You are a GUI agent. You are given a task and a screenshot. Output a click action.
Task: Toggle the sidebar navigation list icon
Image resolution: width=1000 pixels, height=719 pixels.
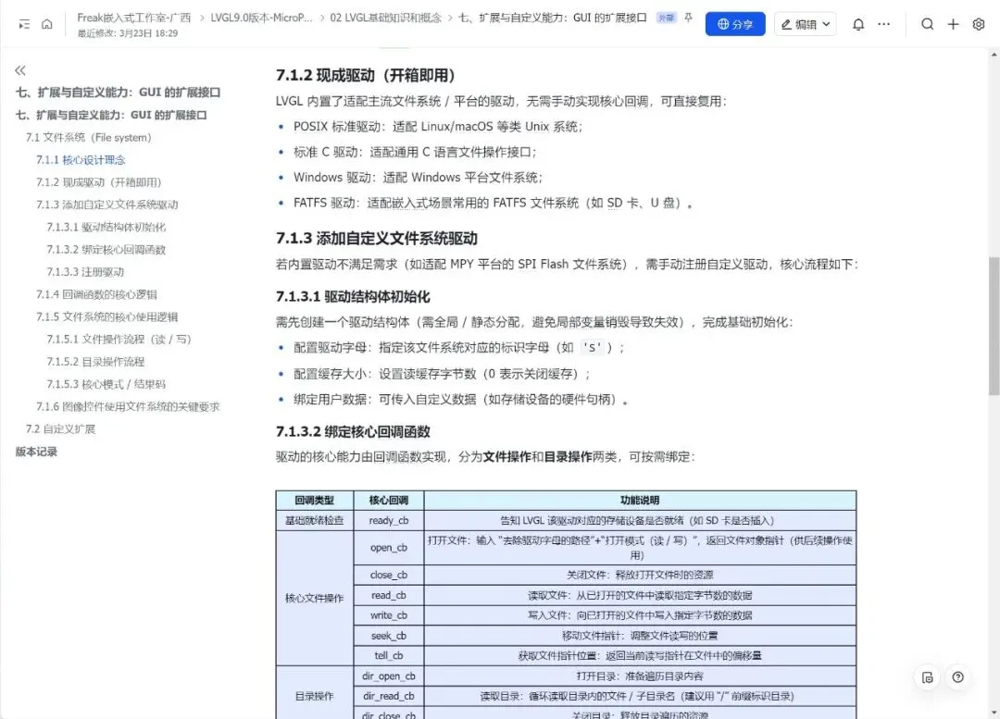tap(24, 24)
